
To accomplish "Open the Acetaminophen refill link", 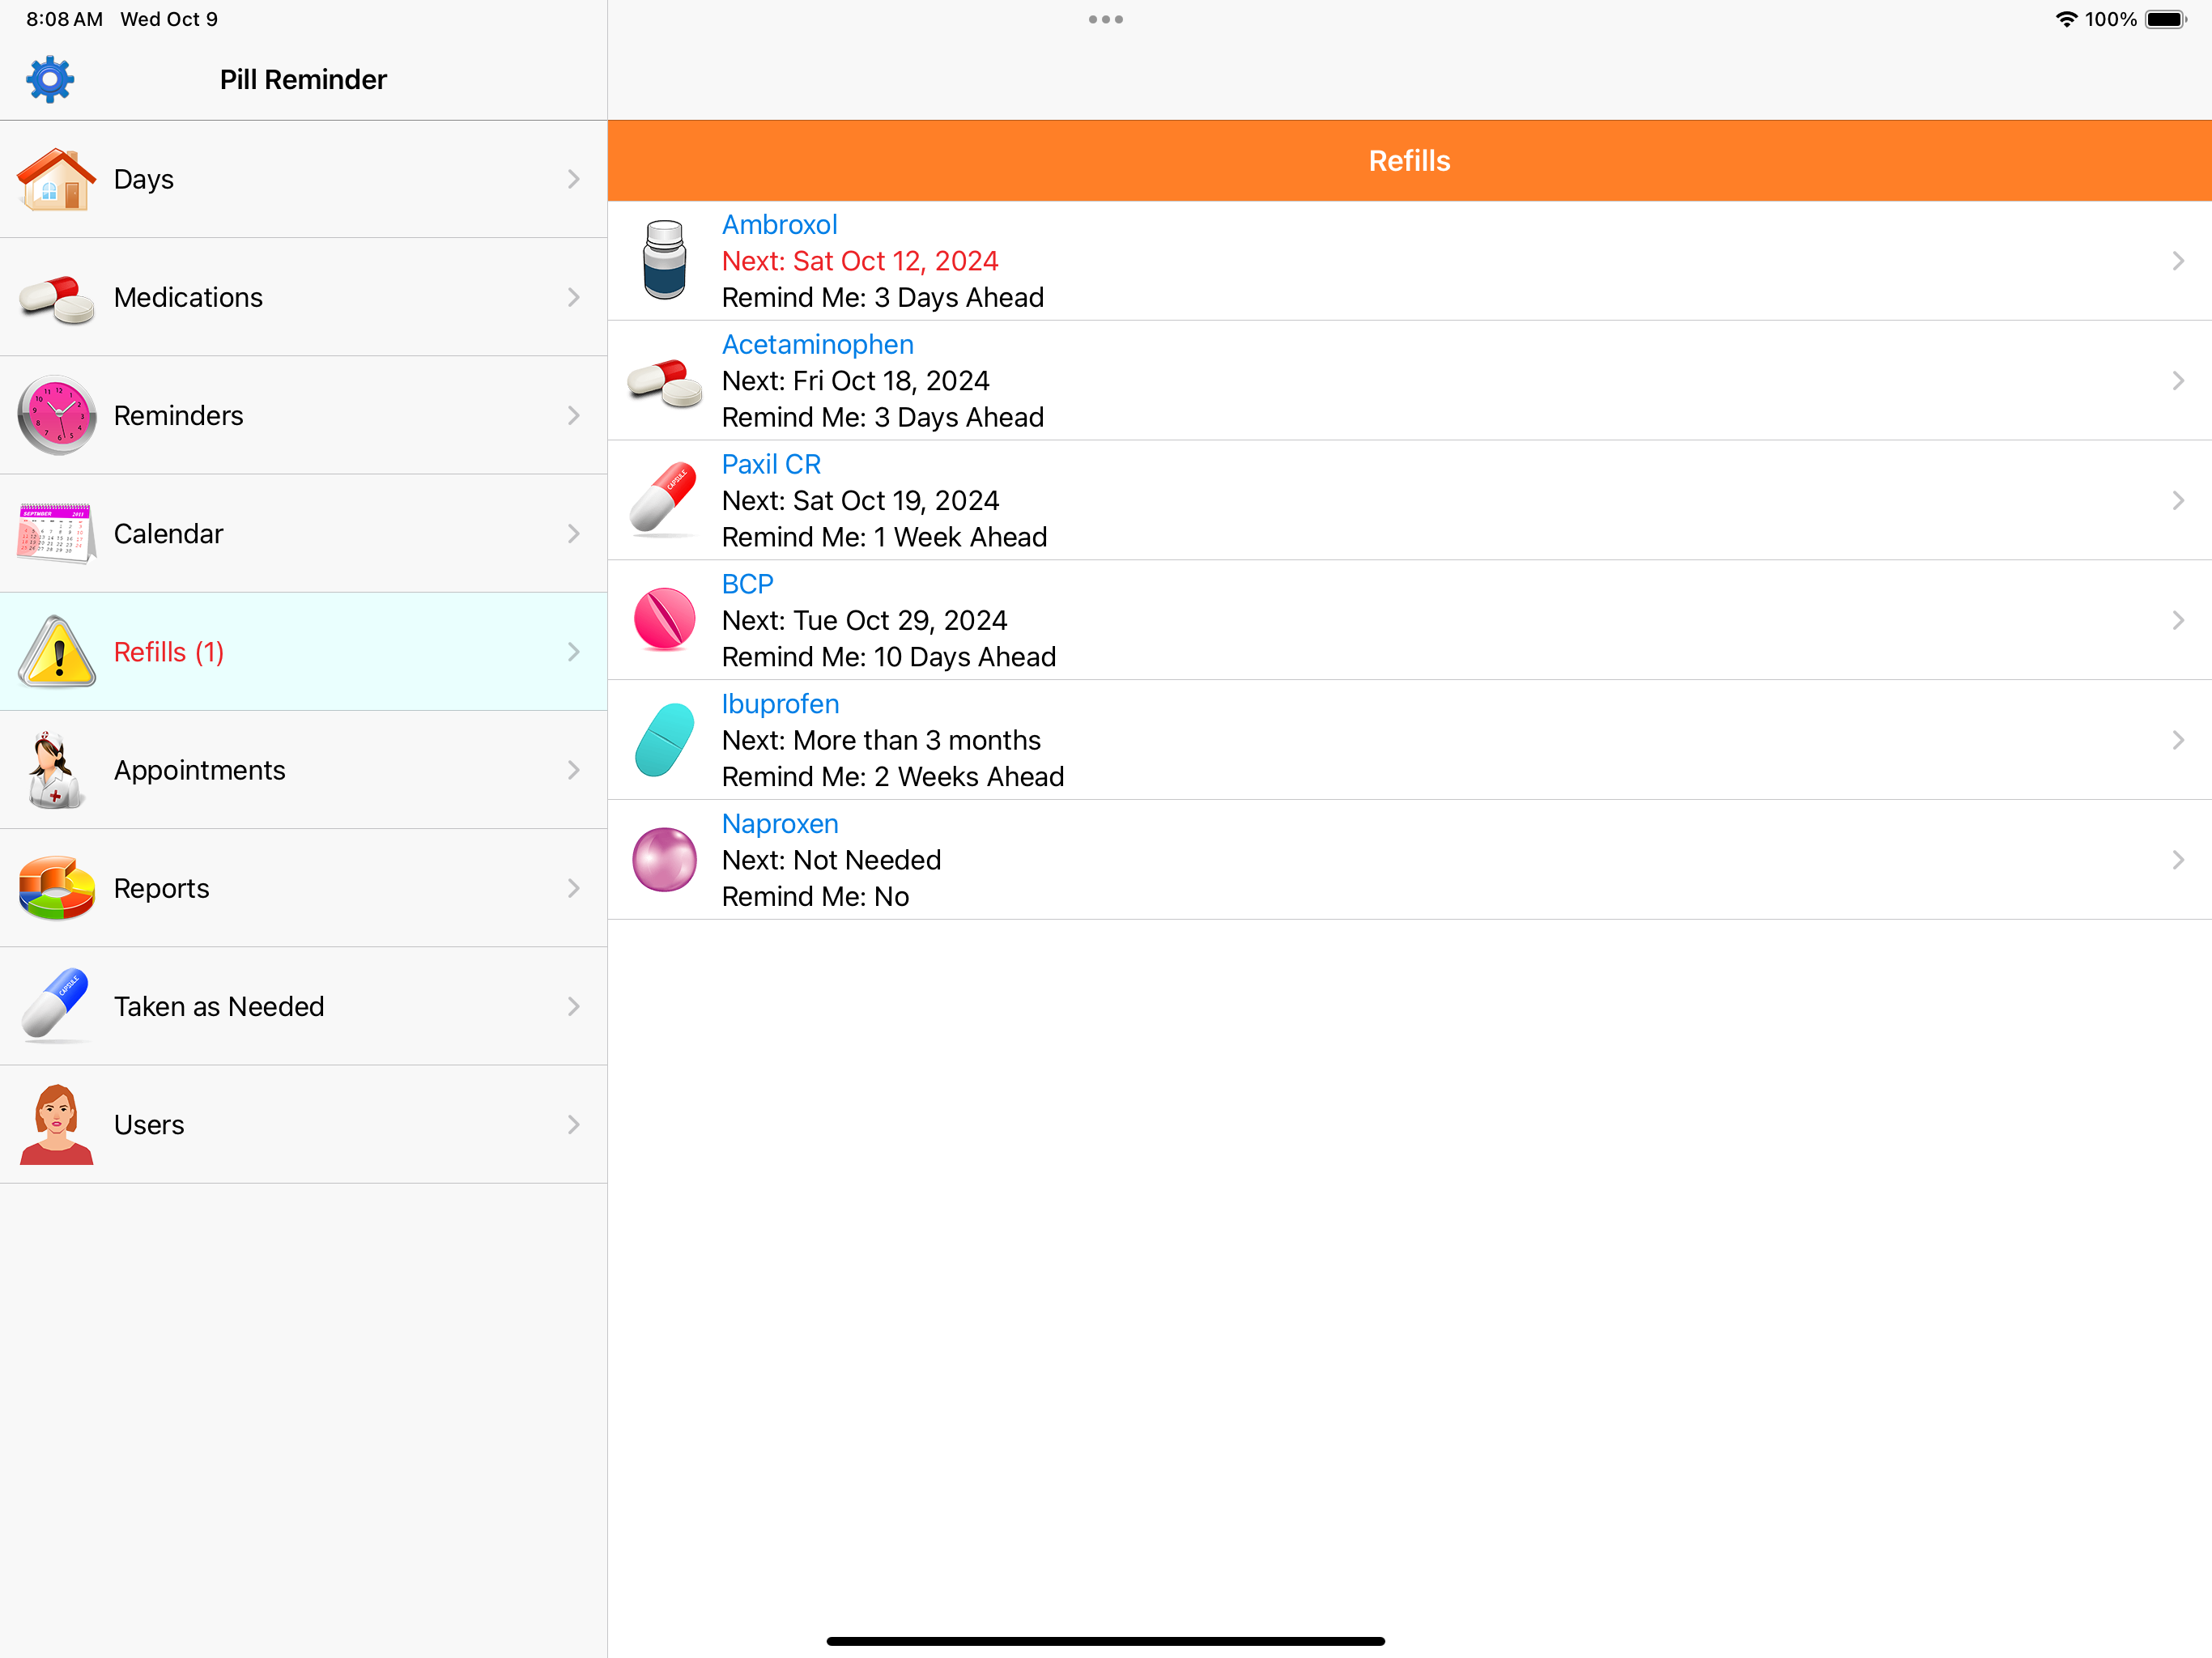I will click(817, 345).
